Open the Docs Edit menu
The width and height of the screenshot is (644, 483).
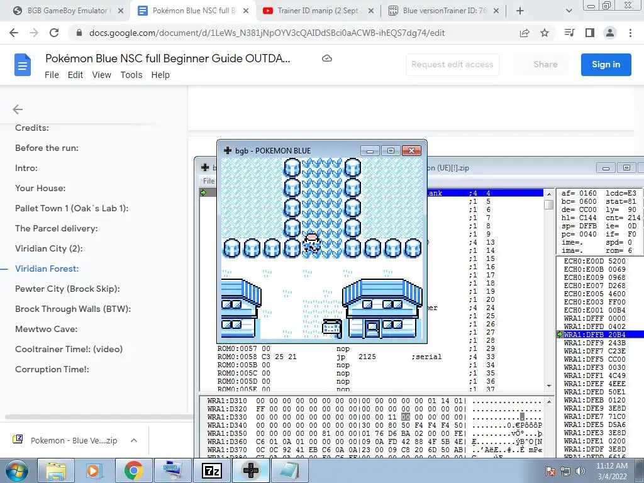(75, 75)
